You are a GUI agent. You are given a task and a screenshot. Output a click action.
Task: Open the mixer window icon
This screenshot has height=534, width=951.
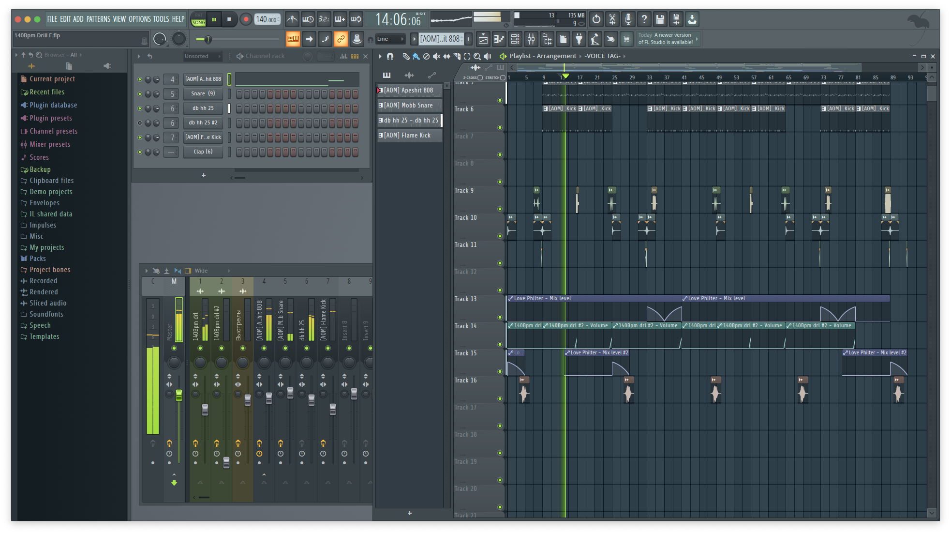click(531, 39)
